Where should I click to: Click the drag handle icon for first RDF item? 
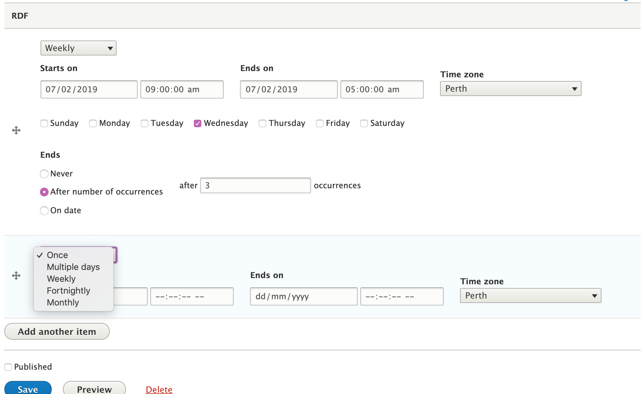pos(16,130)
